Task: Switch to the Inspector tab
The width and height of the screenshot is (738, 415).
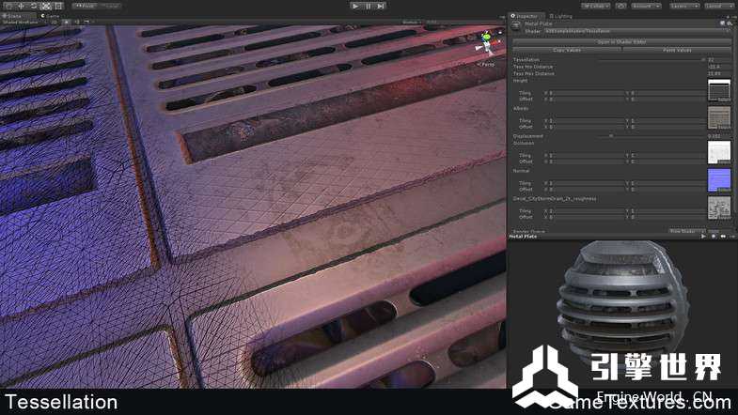Action: 526,16
